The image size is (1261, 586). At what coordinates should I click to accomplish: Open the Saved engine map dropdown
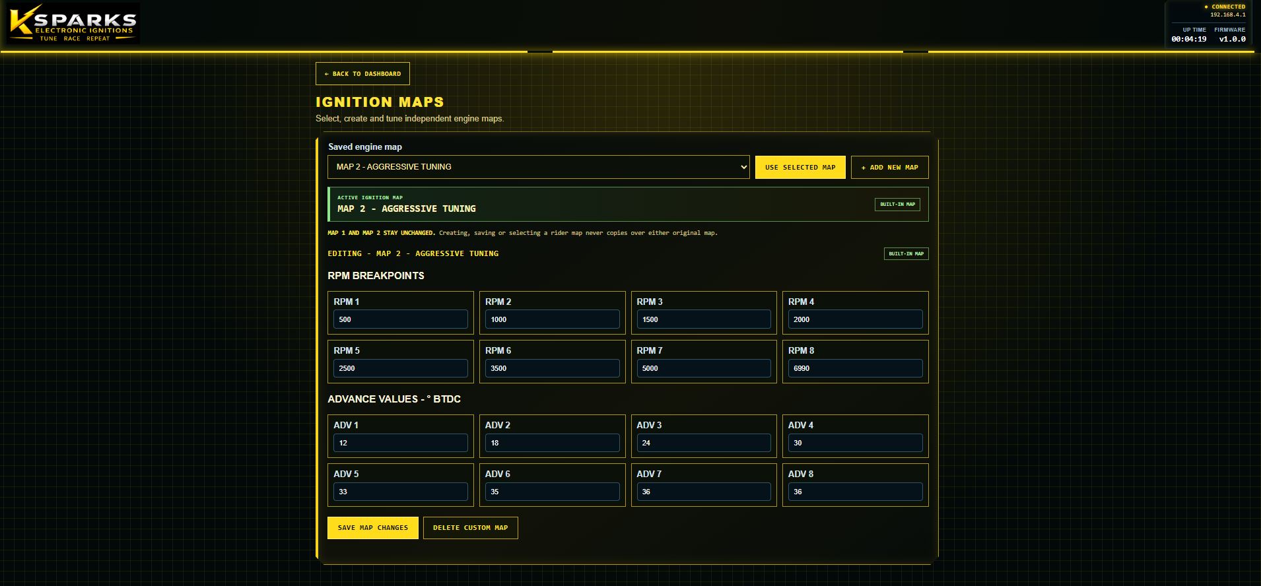[539, 167]
